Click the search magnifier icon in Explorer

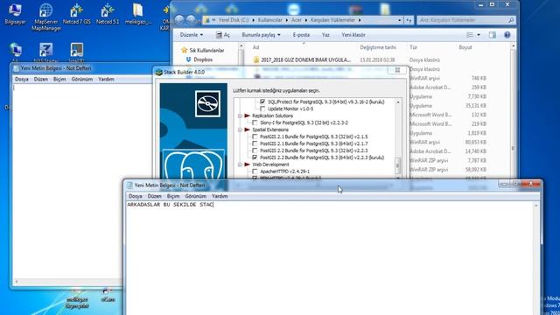511,20
